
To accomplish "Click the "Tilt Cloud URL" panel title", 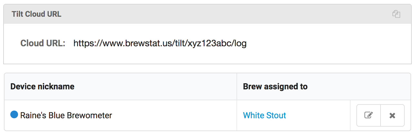I will pyautogui.click(x=36, y=14).
